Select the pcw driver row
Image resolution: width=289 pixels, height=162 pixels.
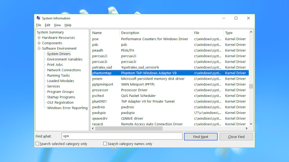[170, 39]
